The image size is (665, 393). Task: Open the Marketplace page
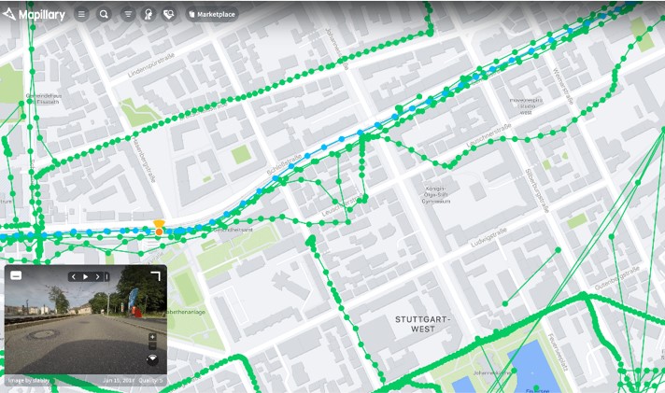pos(212,15)
